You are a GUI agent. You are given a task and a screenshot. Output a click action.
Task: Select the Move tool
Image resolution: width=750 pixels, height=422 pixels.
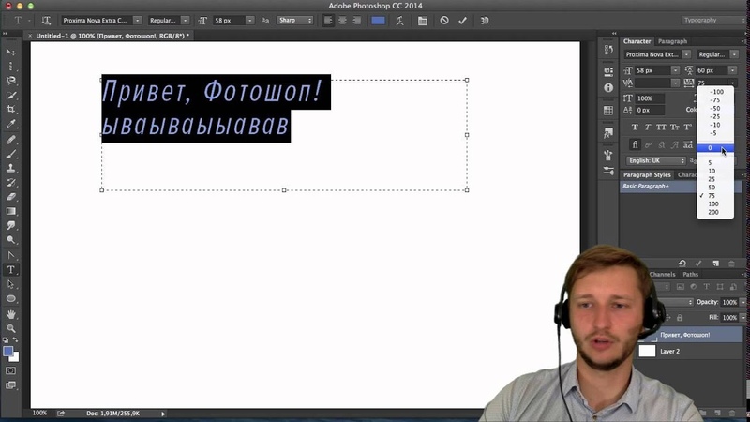[x=11, y=52]
